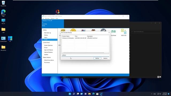Select the Windows 10 Enterprise backup row

coord(85,38)
